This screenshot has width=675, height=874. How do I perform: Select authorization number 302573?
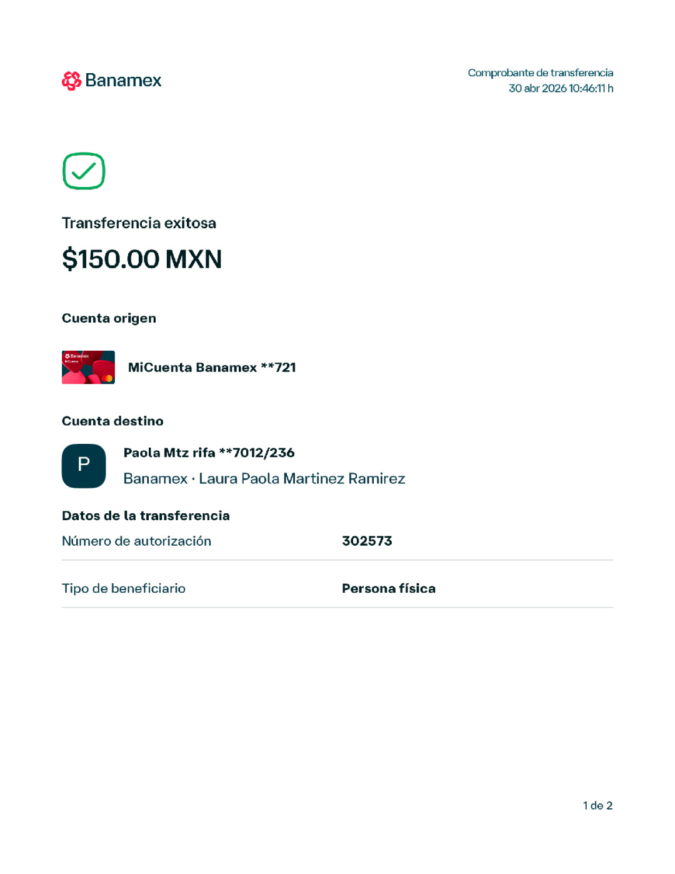point(367,541)
